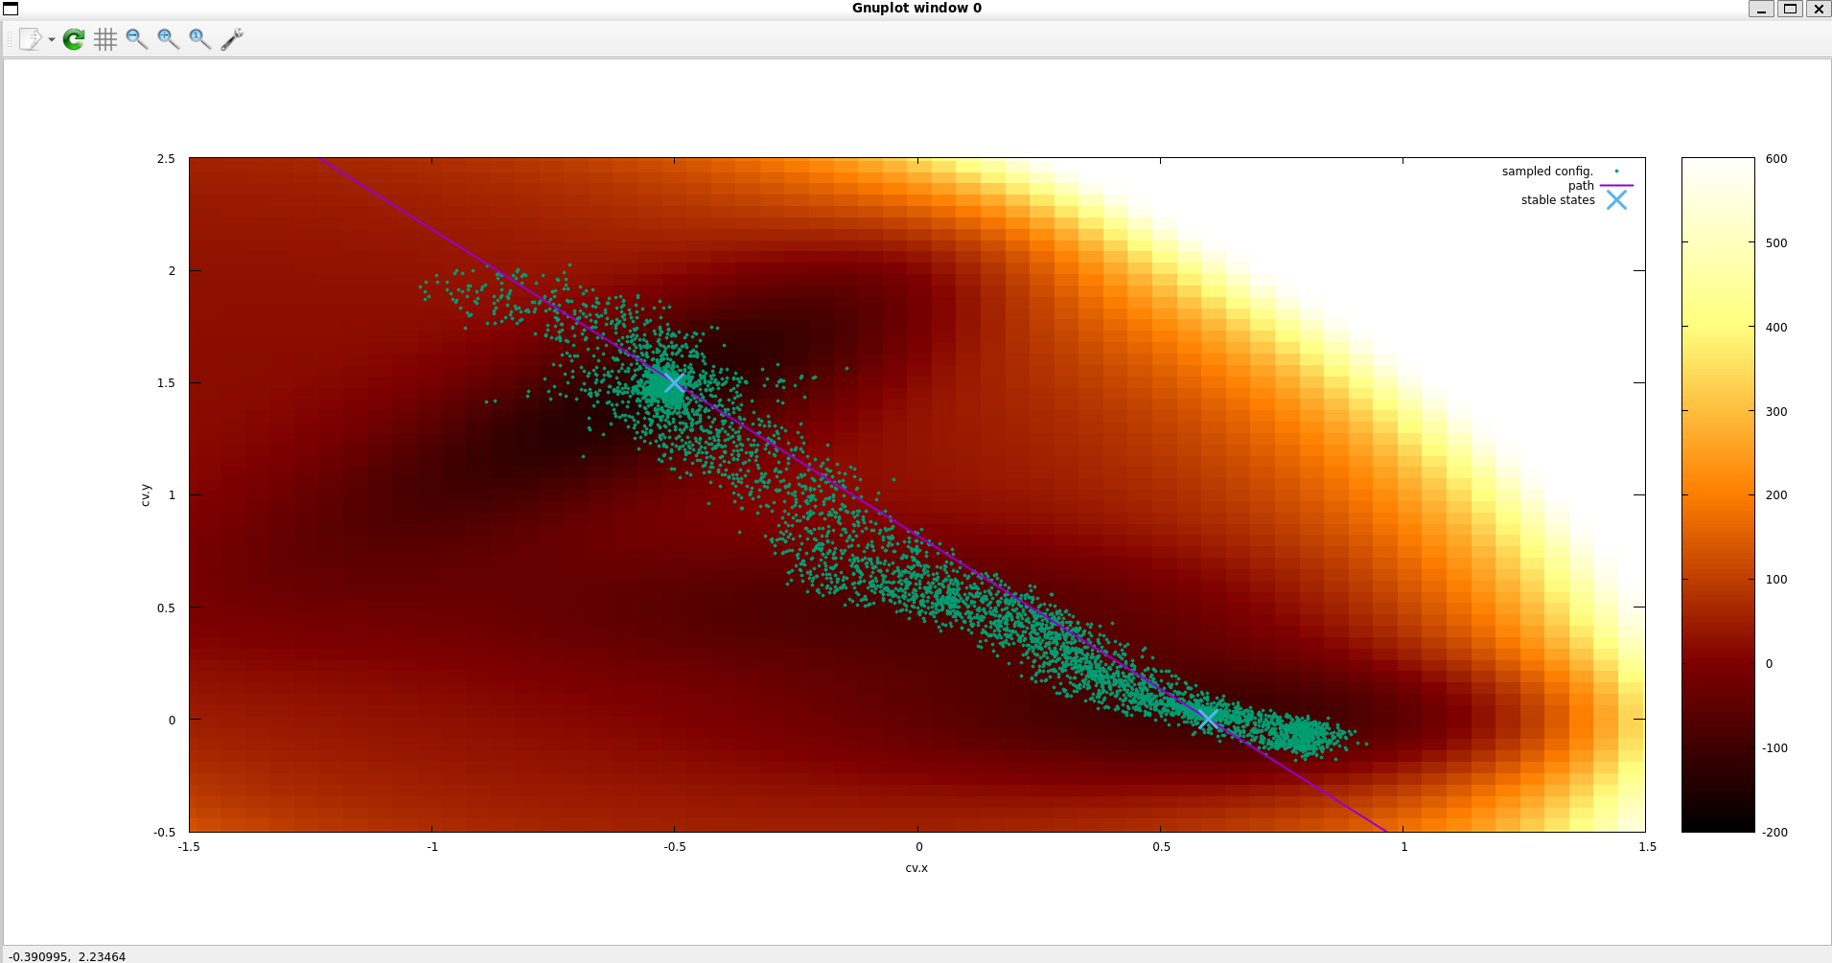
Task: Click the purple path line sample in legend
Action: 1616,186
